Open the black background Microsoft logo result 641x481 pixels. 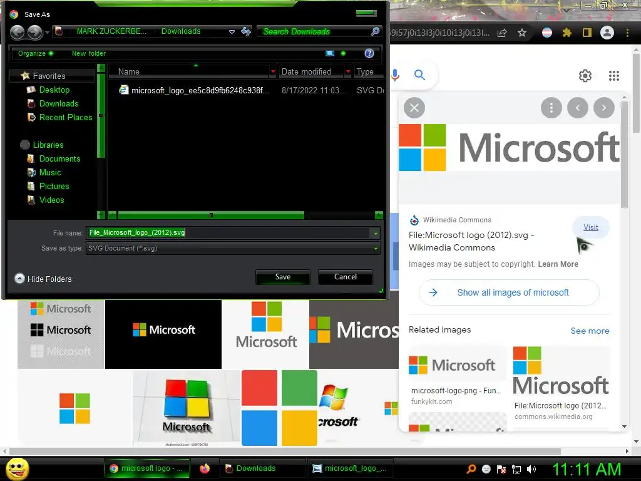(163, 334)
